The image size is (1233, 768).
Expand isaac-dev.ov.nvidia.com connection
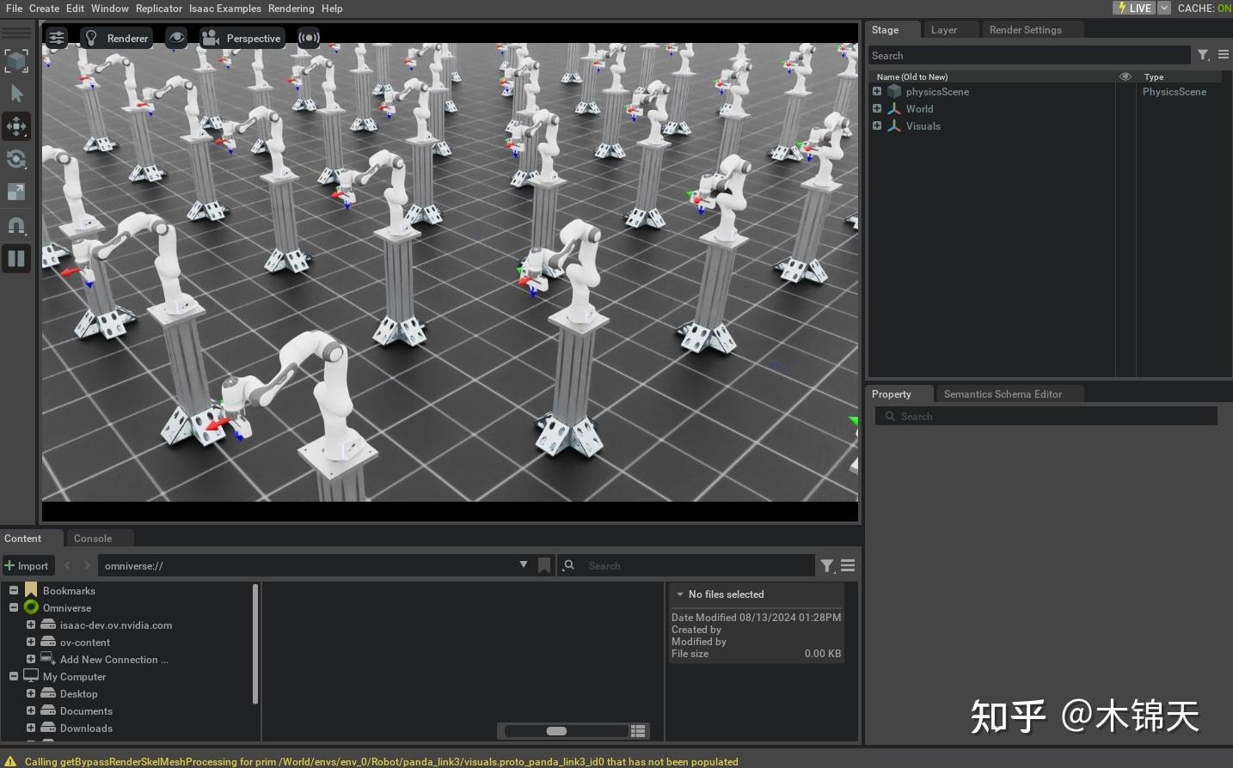[31, 625]
